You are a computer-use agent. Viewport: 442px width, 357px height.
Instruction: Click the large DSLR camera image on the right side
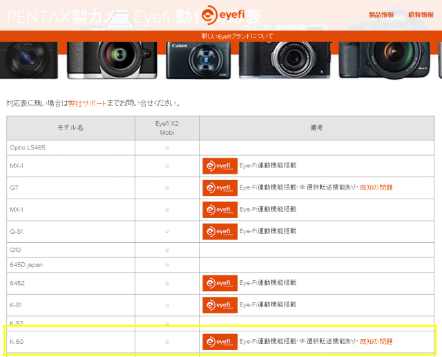click(x=385, y=60)
